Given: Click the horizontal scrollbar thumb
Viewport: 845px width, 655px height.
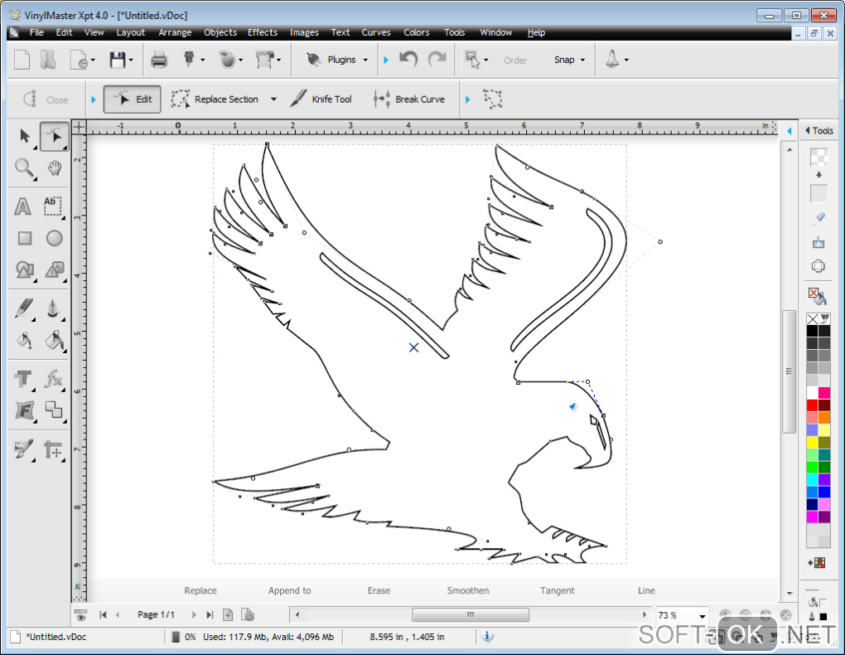Looking at the screenshot, I should coord(471,614).
